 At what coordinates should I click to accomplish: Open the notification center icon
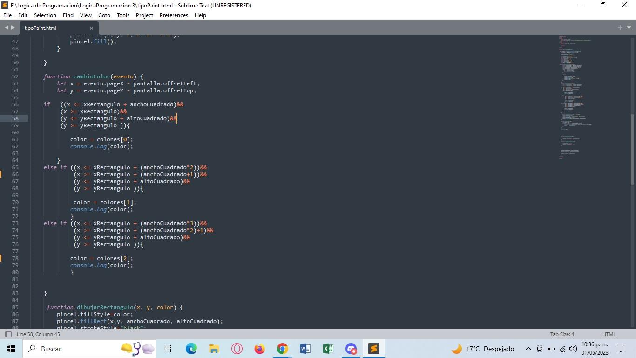click(621, 349)
